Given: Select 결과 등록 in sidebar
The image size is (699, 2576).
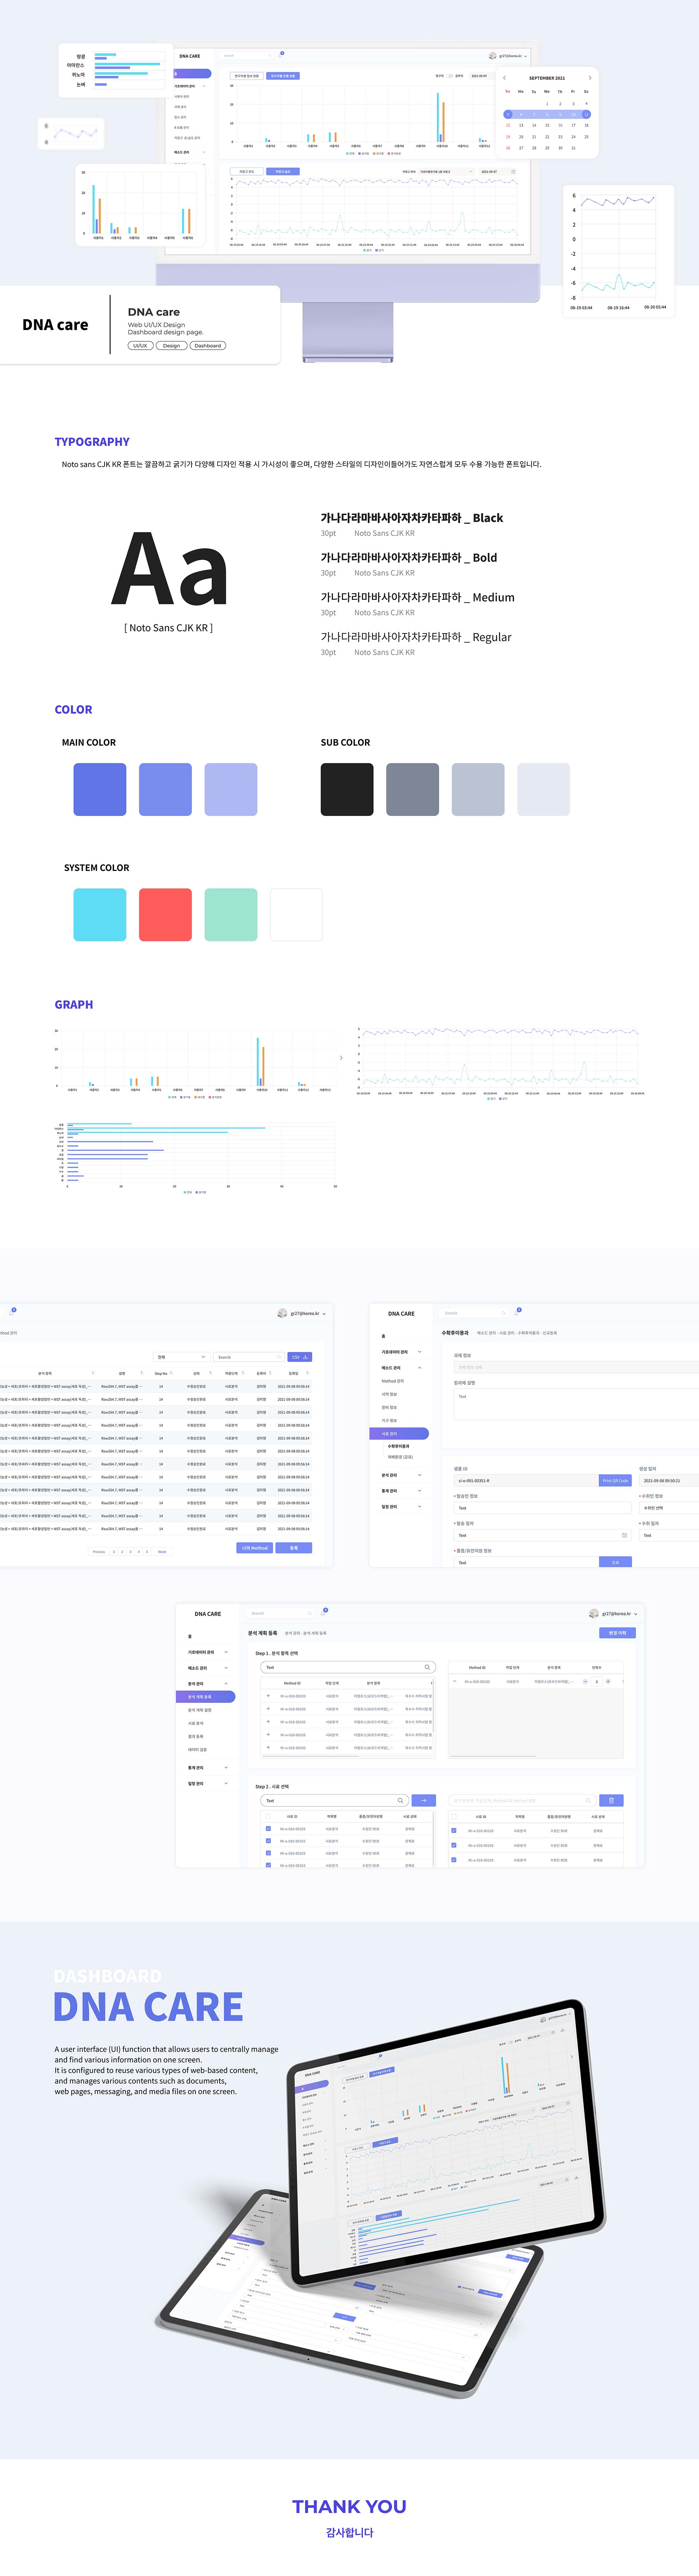Looking at the screenshot, I should [196, 1736].
